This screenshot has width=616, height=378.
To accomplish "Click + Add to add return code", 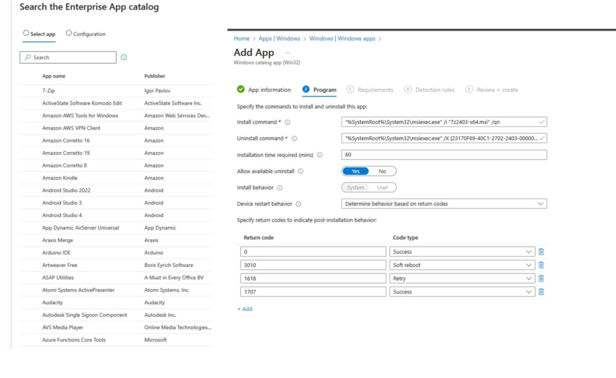I will 245,309.
